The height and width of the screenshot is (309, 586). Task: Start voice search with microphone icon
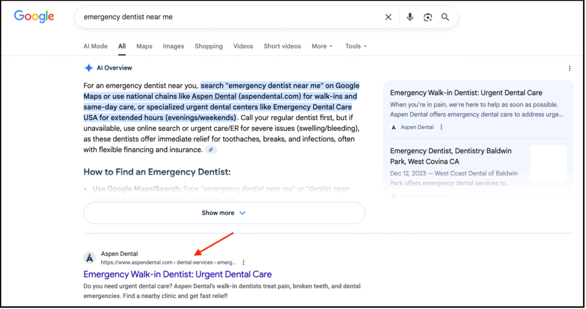[410, 17]
